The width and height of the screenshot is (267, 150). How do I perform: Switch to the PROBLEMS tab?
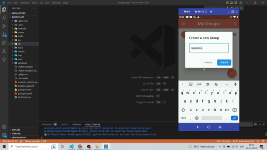click(x=47, y=125)
